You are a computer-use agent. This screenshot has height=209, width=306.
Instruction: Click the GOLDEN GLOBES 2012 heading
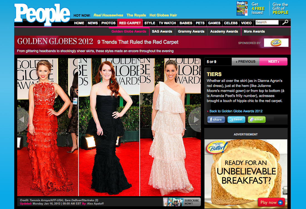55,42
